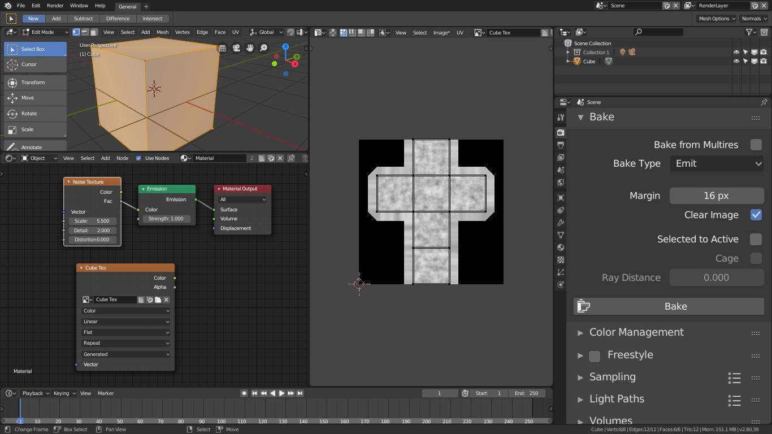
Task: Open Image* menu in image editor
Action: click(441, 33)
